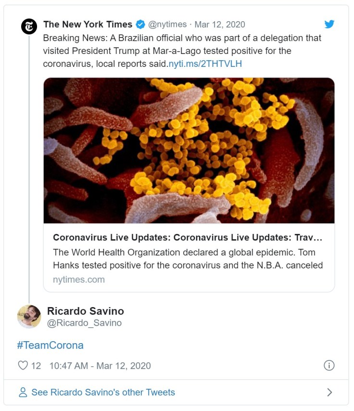The height and width of the screenshot is (411, 354).
Task: Click the person icon beside other Tweets
Action: click(23, 392)
